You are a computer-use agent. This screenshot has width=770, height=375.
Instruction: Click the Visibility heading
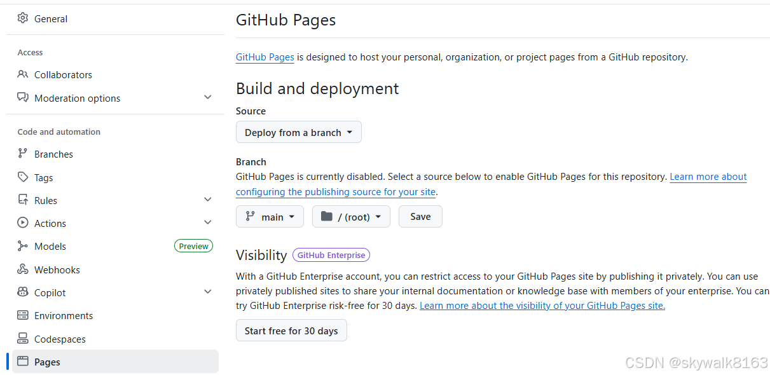tap(261, 255)
